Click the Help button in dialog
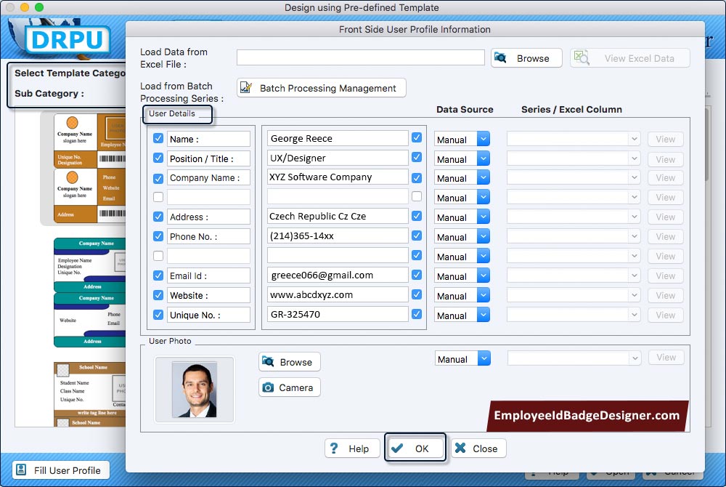This screenshot has width=726, height=487. coord(352,448)
